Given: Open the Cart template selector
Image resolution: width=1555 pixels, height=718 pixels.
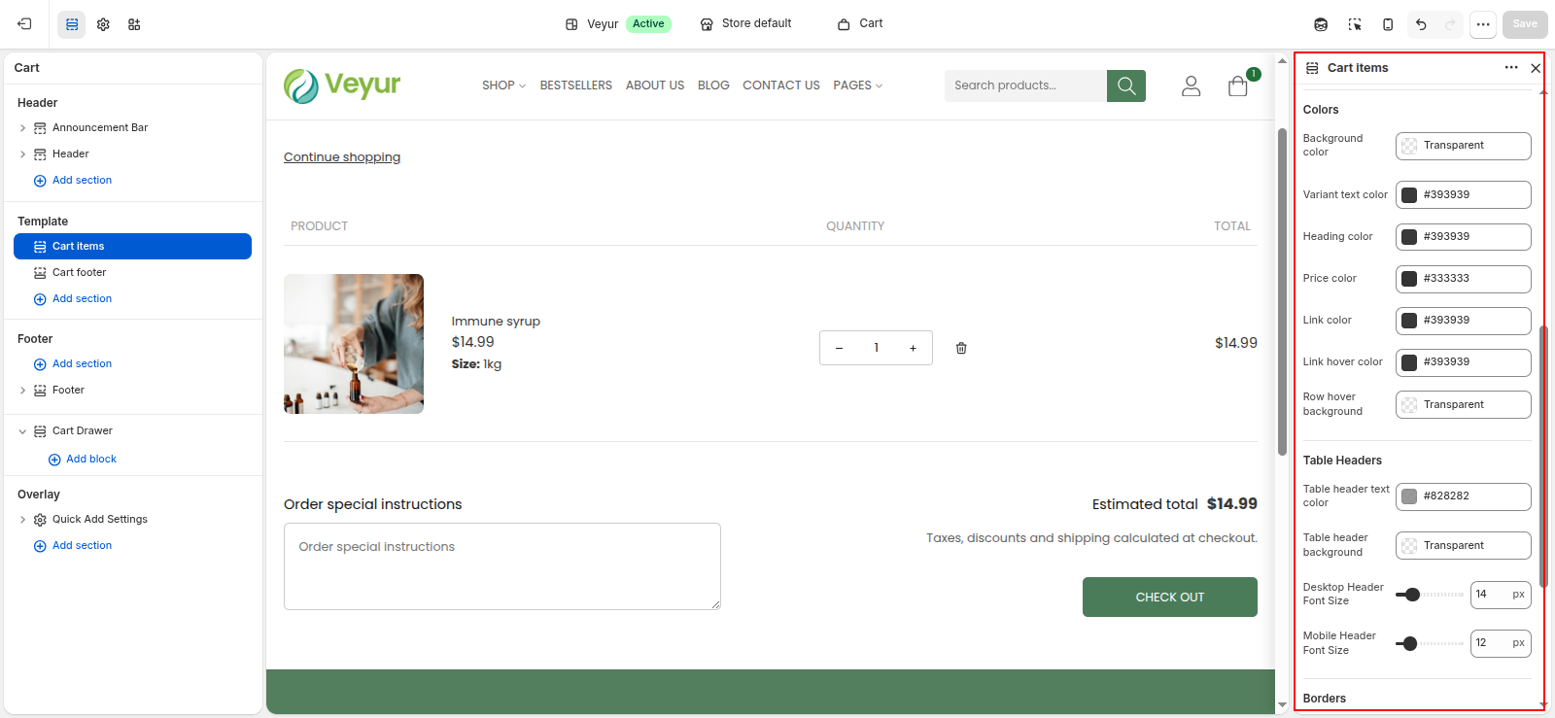Looking at the screenshot, I should click(860, 23).
